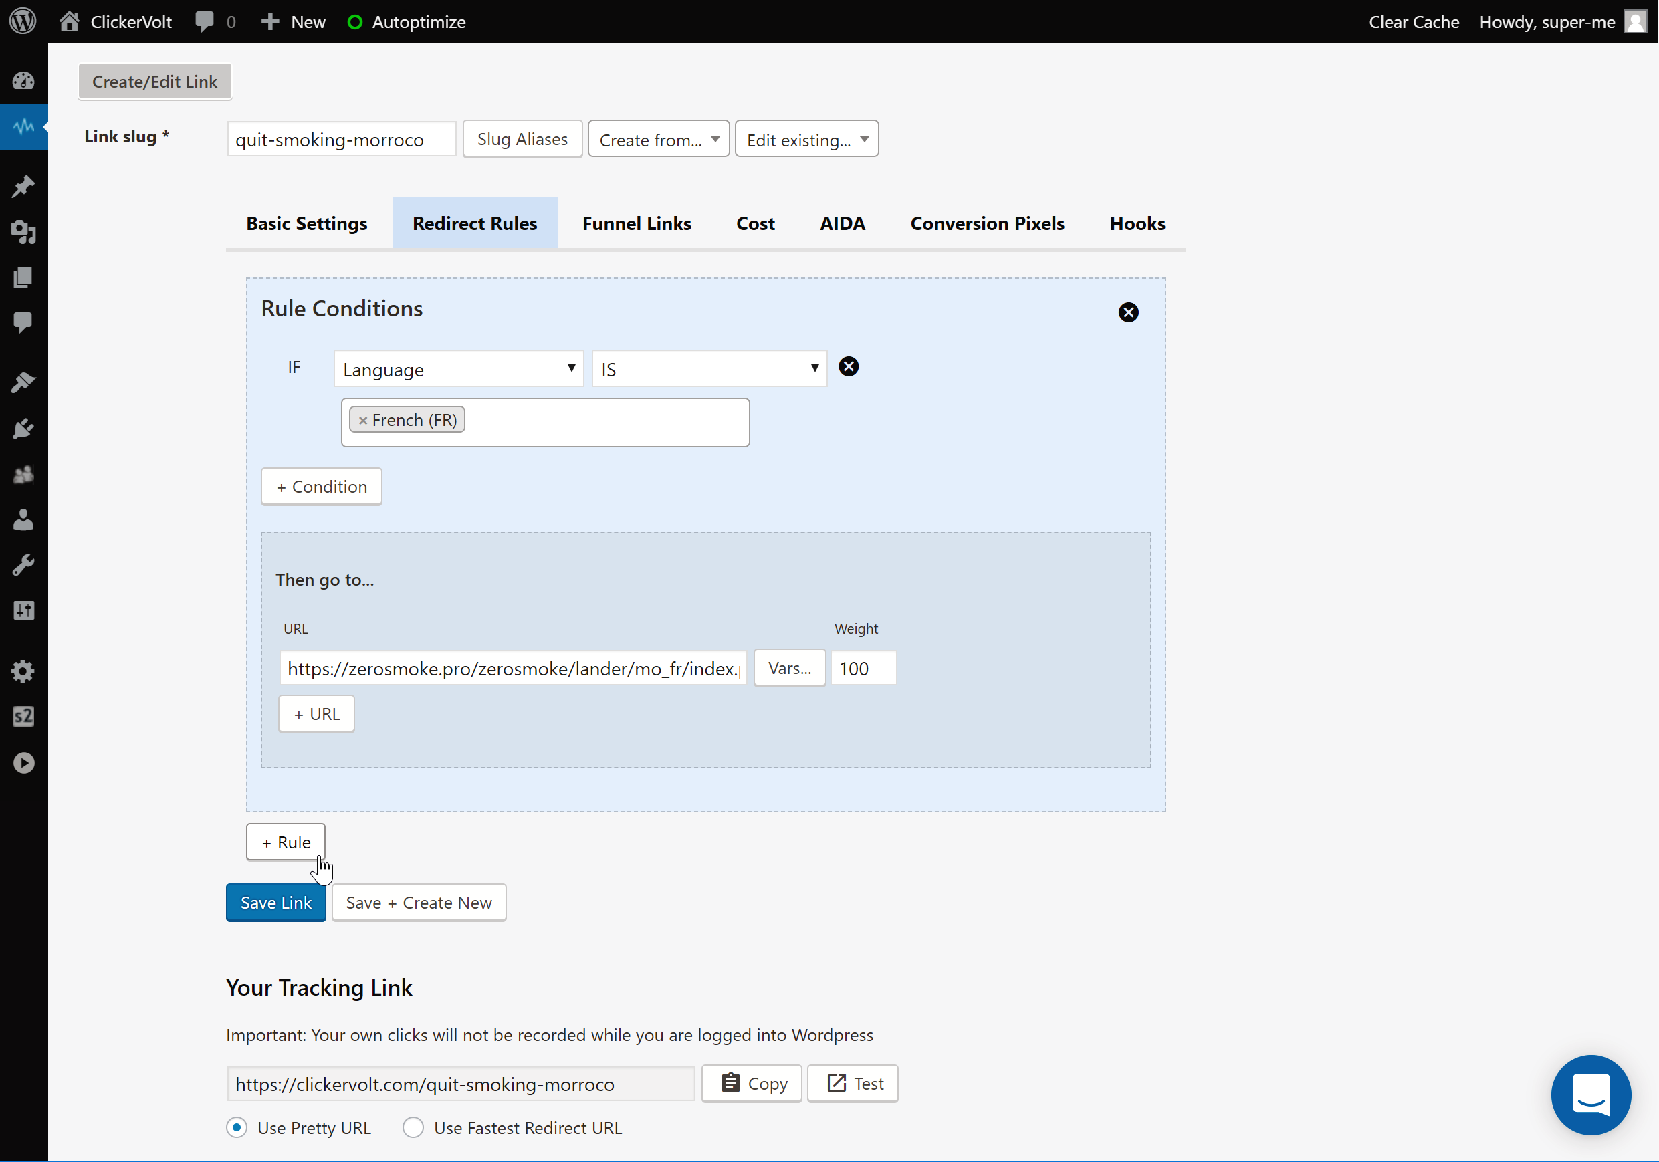Click the user avatar in admin bar
Viewport: 1659px width, 1162px height.
1635,21
